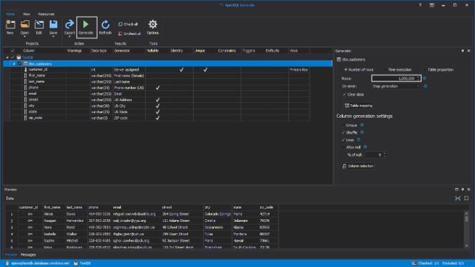Click the Export arrow icon

pyautogui.click(x=69, y=24)
